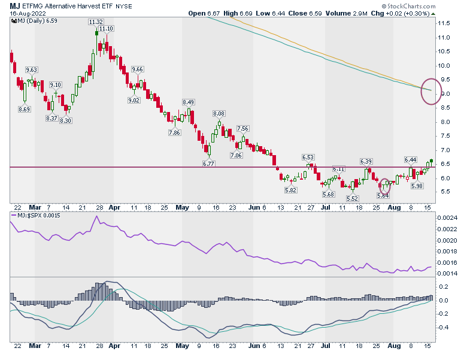
Task: Click the 8.69 low price label
Action: click(x=24, y=109)
